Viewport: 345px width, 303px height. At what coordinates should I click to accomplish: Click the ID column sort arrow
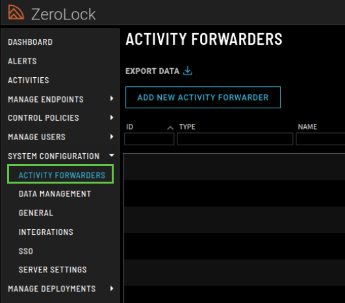click(170, 128)
